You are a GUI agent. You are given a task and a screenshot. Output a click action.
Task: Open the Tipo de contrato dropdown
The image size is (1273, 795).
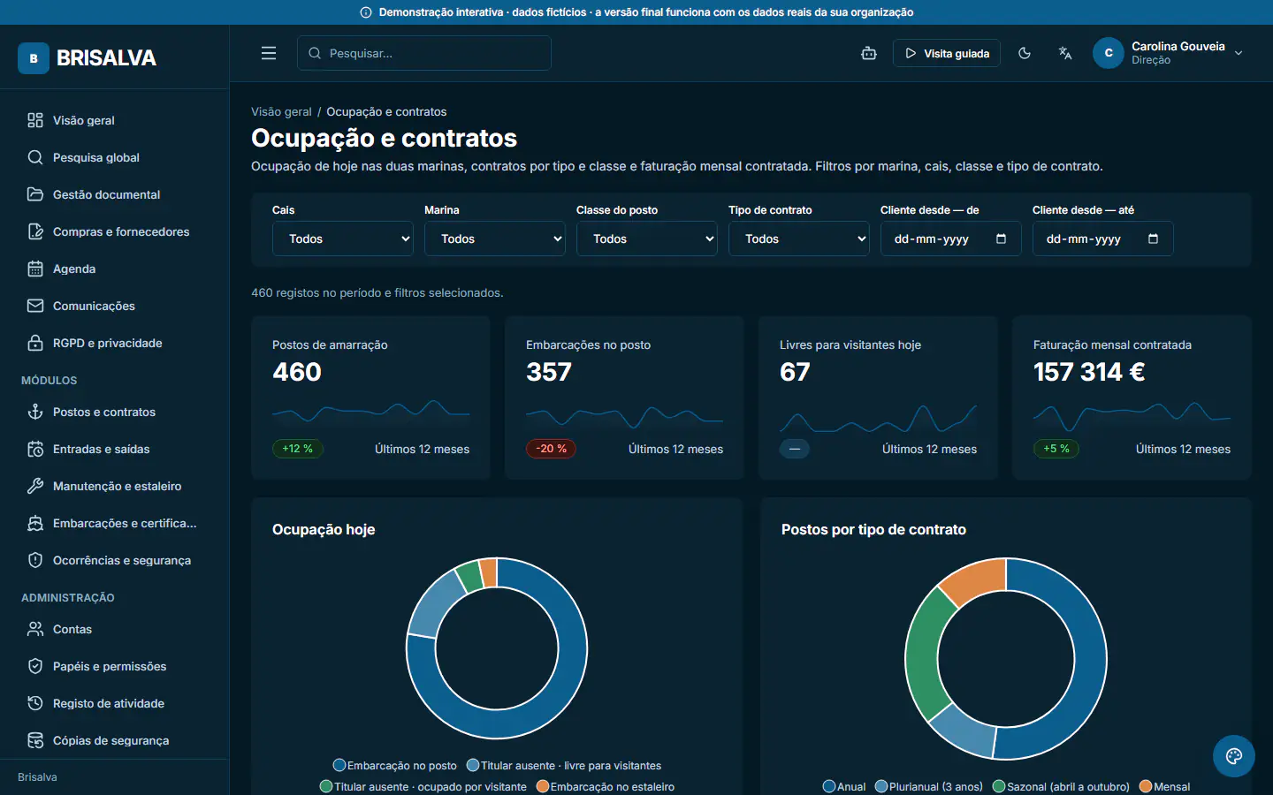(x=799, y=238)
